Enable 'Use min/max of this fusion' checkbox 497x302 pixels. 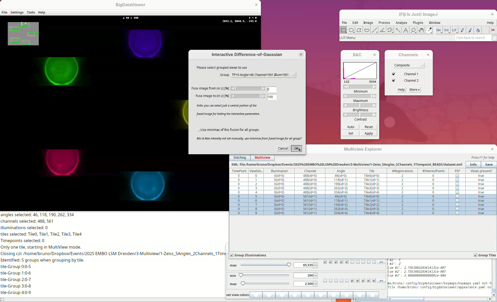199,130
